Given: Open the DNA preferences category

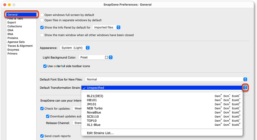Looking at the screenshot, I should (10, 30).
